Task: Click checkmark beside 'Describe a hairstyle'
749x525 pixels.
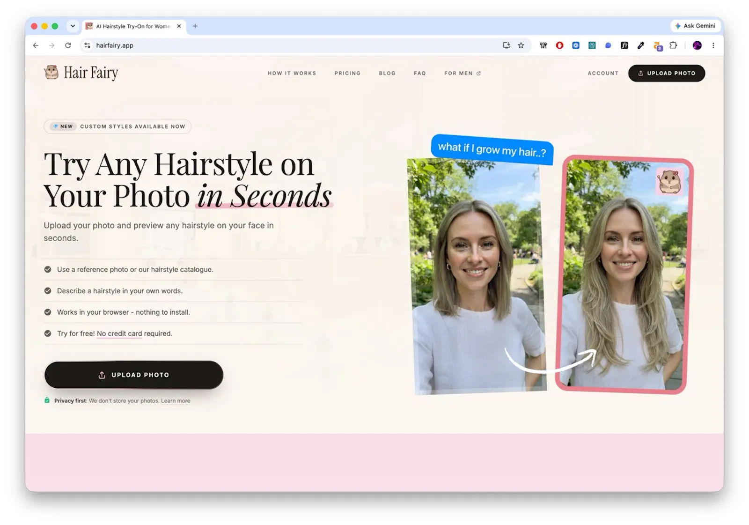Action: tap(48, 291)
